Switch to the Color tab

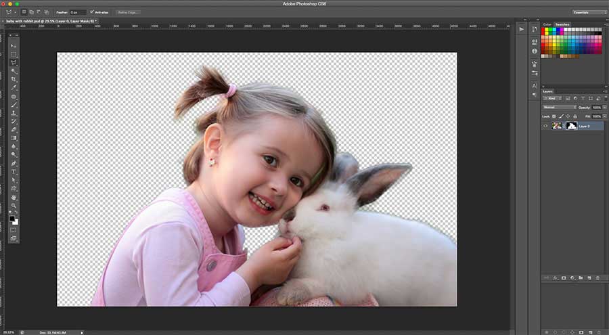point(547,24)
